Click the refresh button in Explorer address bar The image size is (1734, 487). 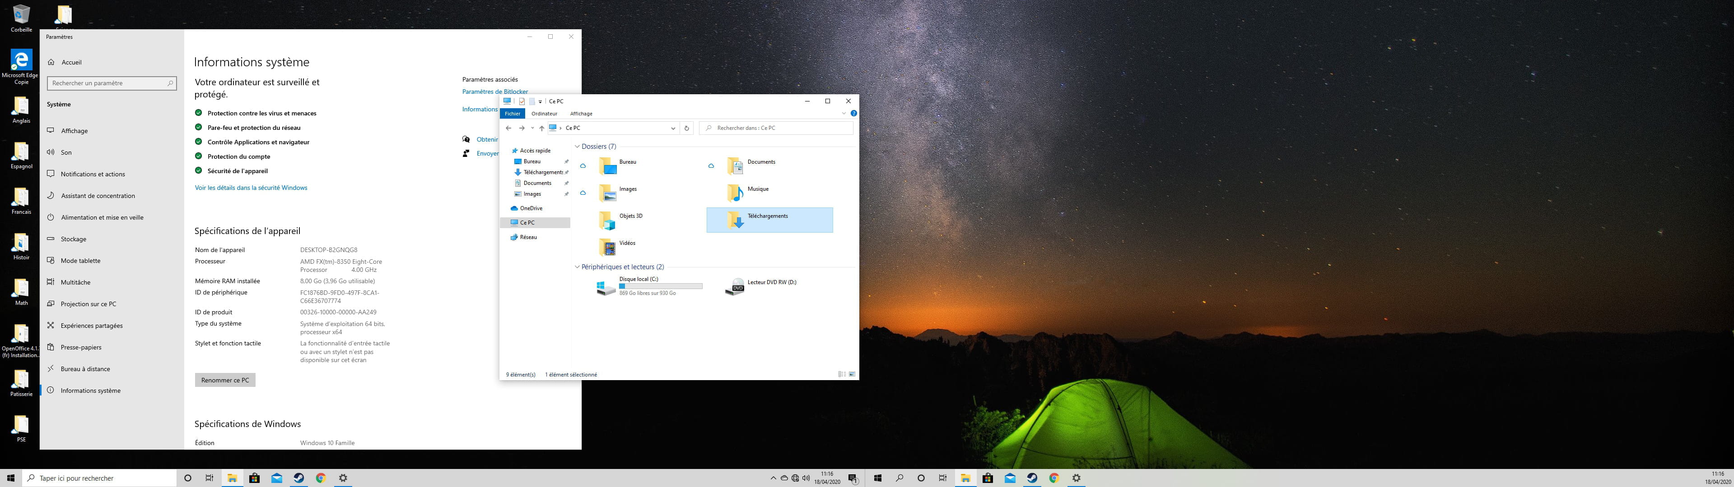(686, 128)
